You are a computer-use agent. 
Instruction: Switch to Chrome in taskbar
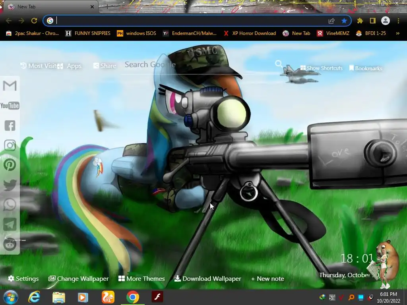click(x=133, y=297)
